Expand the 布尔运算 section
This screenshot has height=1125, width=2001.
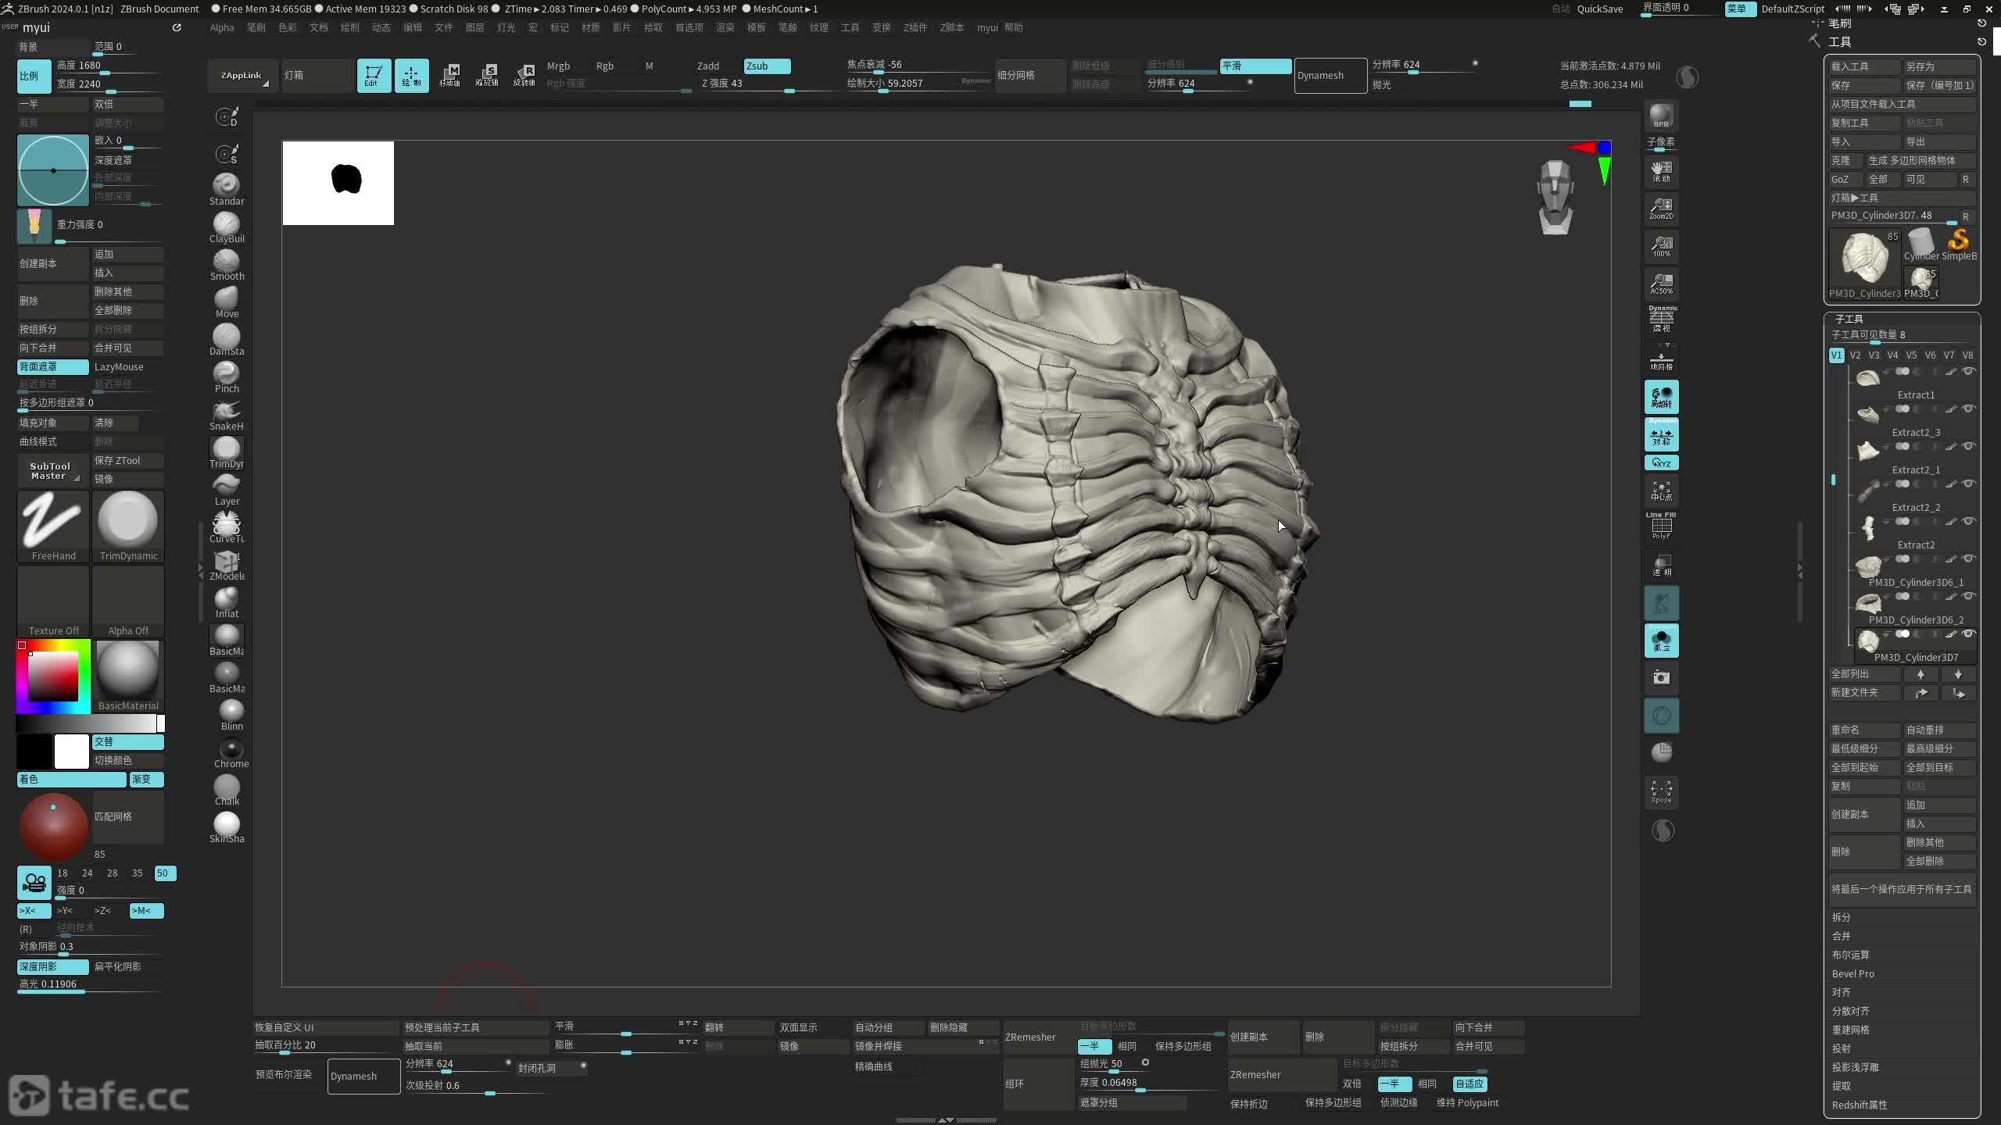tap(1850, 955)
